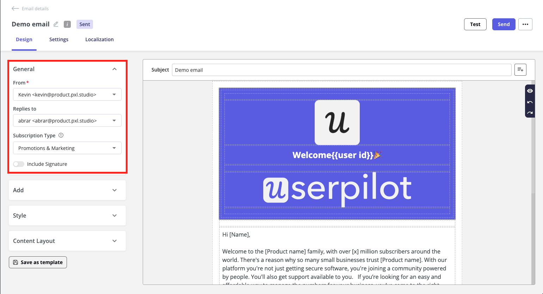Switch to the Settings tab
Image resolution: width=543 pixels, height=294 pixels.
click(x=59, y=39)
